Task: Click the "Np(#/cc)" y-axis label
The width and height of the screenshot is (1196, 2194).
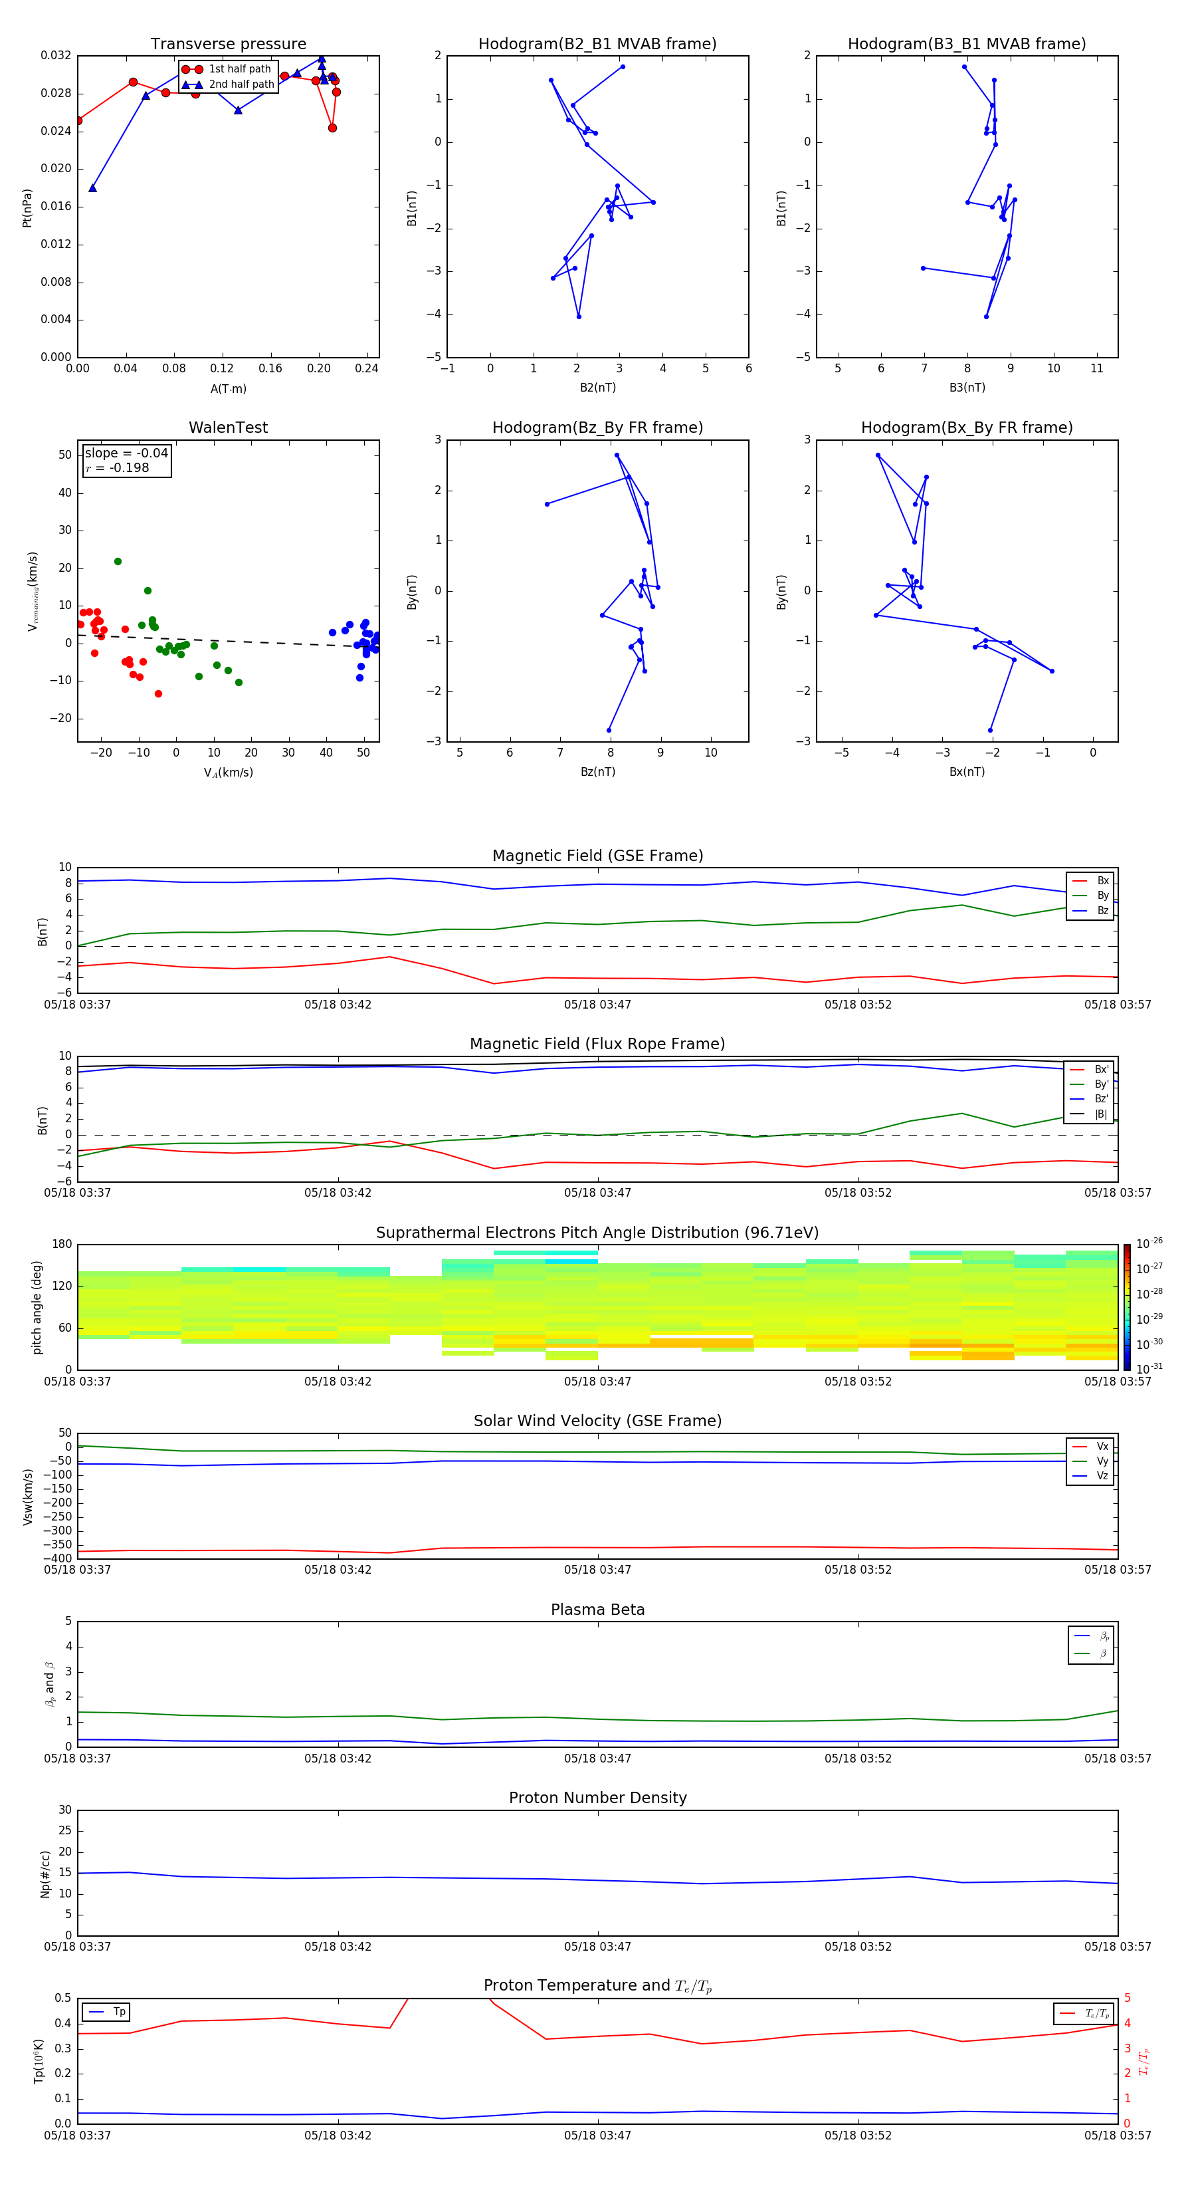Action: (45, 1874)
